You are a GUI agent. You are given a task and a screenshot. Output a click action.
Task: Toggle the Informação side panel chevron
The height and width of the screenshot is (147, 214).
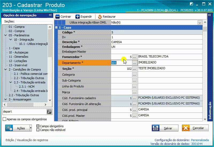coord(210,15)
